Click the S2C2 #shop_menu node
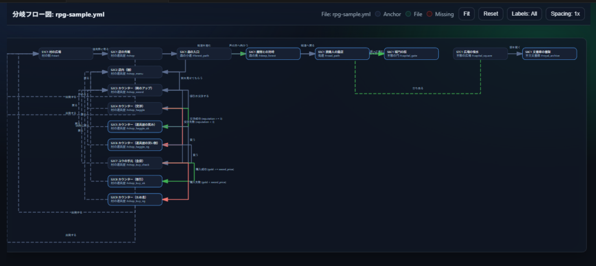This screenshot has height=266, width=596. click(x=134, y=71)
